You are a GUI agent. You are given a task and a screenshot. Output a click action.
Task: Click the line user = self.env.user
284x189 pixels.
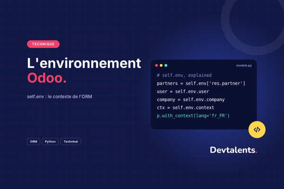[183, 92]
